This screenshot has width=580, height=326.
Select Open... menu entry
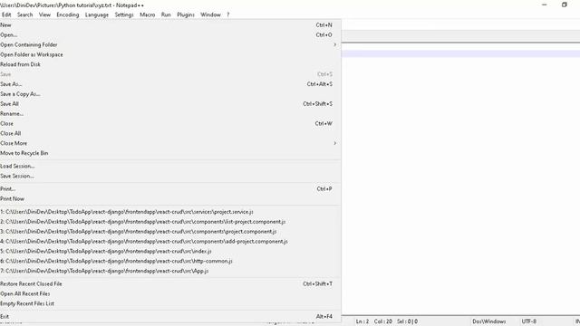(x=170, y=35)
